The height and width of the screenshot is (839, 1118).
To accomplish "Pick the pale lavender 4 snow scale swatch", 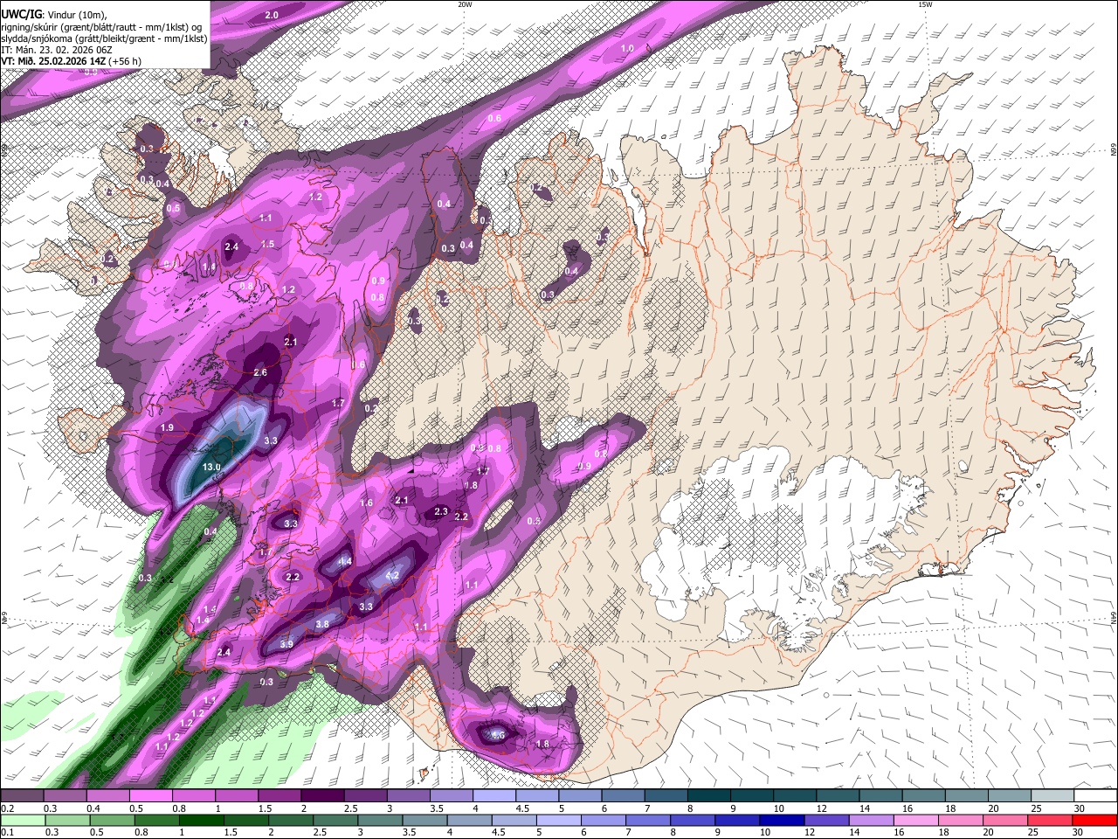I will [x=494, y=796].
